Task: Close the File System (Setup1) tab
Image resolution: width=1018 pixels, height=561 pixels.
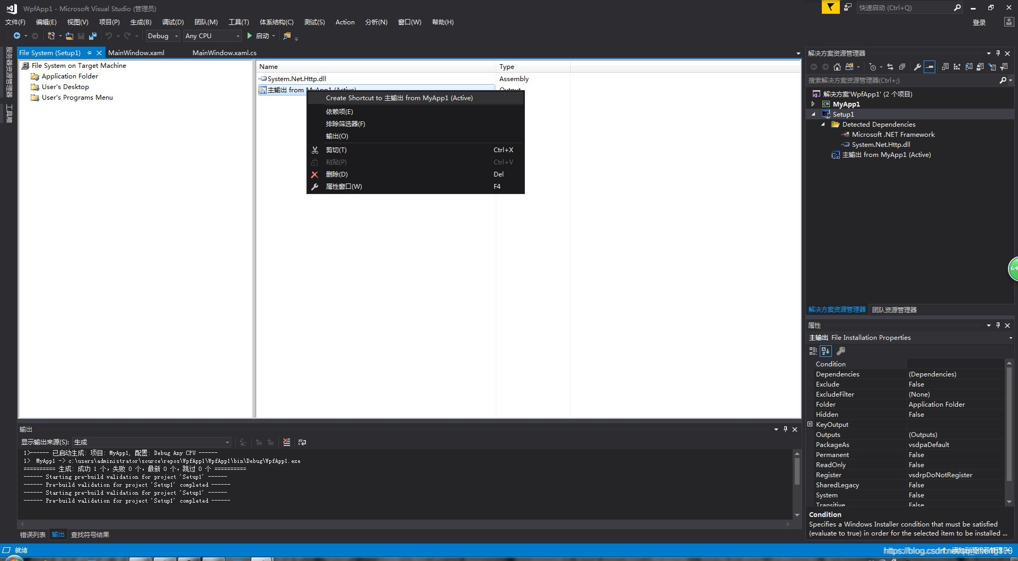Action: tap(99, 53)
